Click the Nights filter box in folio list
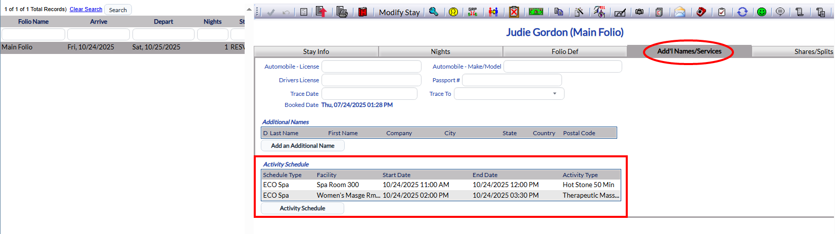 212,34
